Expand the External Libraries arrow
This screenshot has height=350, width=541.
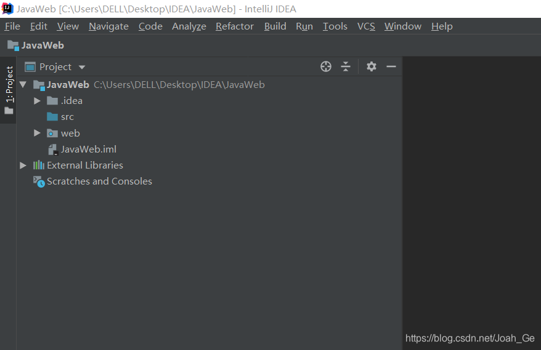pyautogui.click(x=23, y=165)
